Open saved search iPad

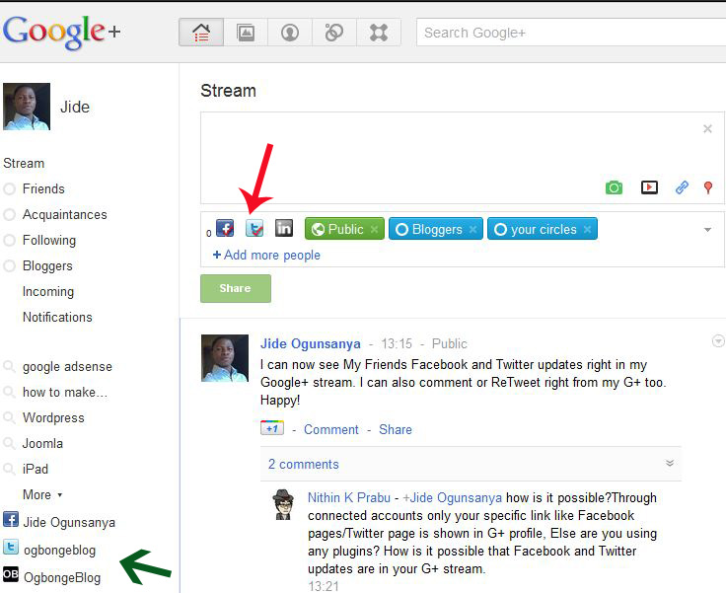36,469
